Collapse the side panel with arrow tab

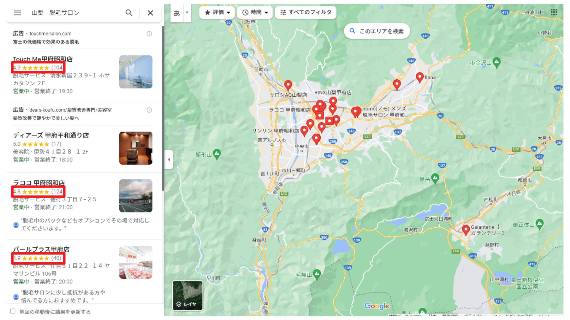point(169,160)
